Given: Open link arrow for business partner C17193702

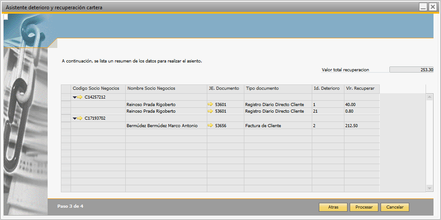Looking at the screenshot, I should coord(80,118).
